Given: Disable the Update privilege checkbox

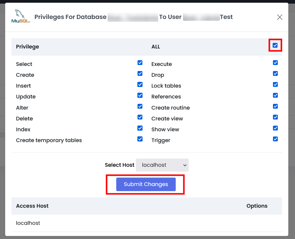Looking at the screenshot, I should click(140, 95).
